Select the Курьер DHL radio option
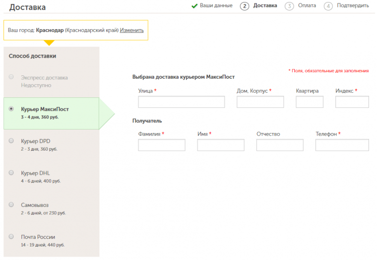This screenshot has height=260, width=377. point(12,173)
